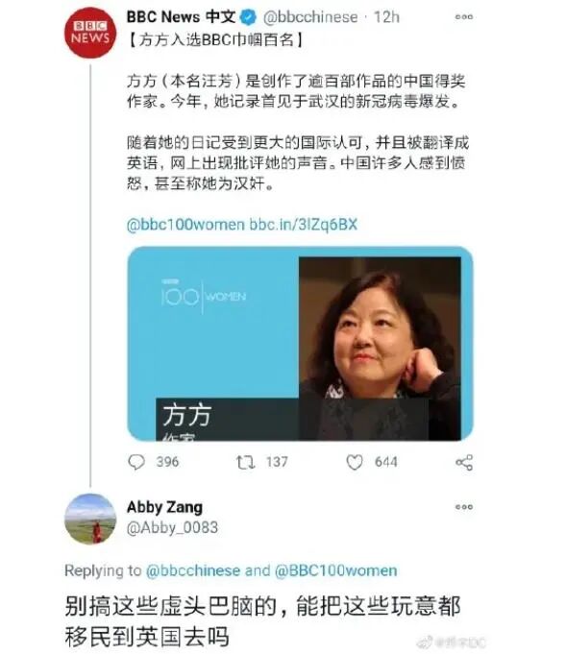Open the Abby Zang display name
Image resolution: width=566 pixels, height=654 pixels.
click(164, 507)
